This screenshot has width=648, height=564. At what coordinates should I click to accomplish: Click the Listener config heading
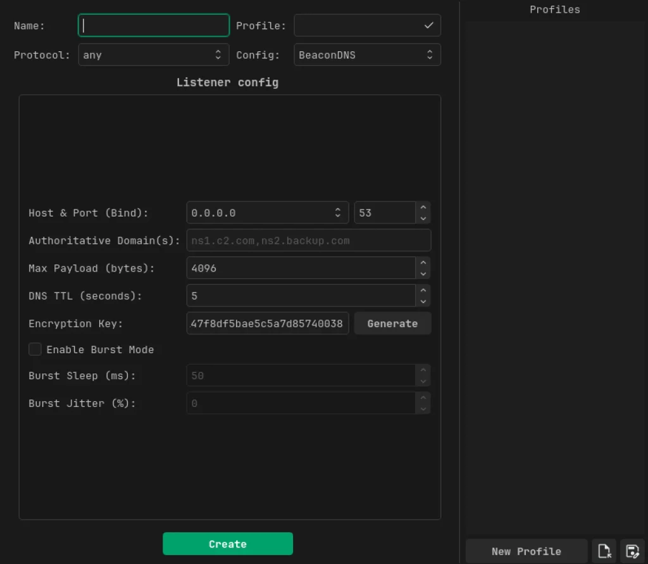227,82
